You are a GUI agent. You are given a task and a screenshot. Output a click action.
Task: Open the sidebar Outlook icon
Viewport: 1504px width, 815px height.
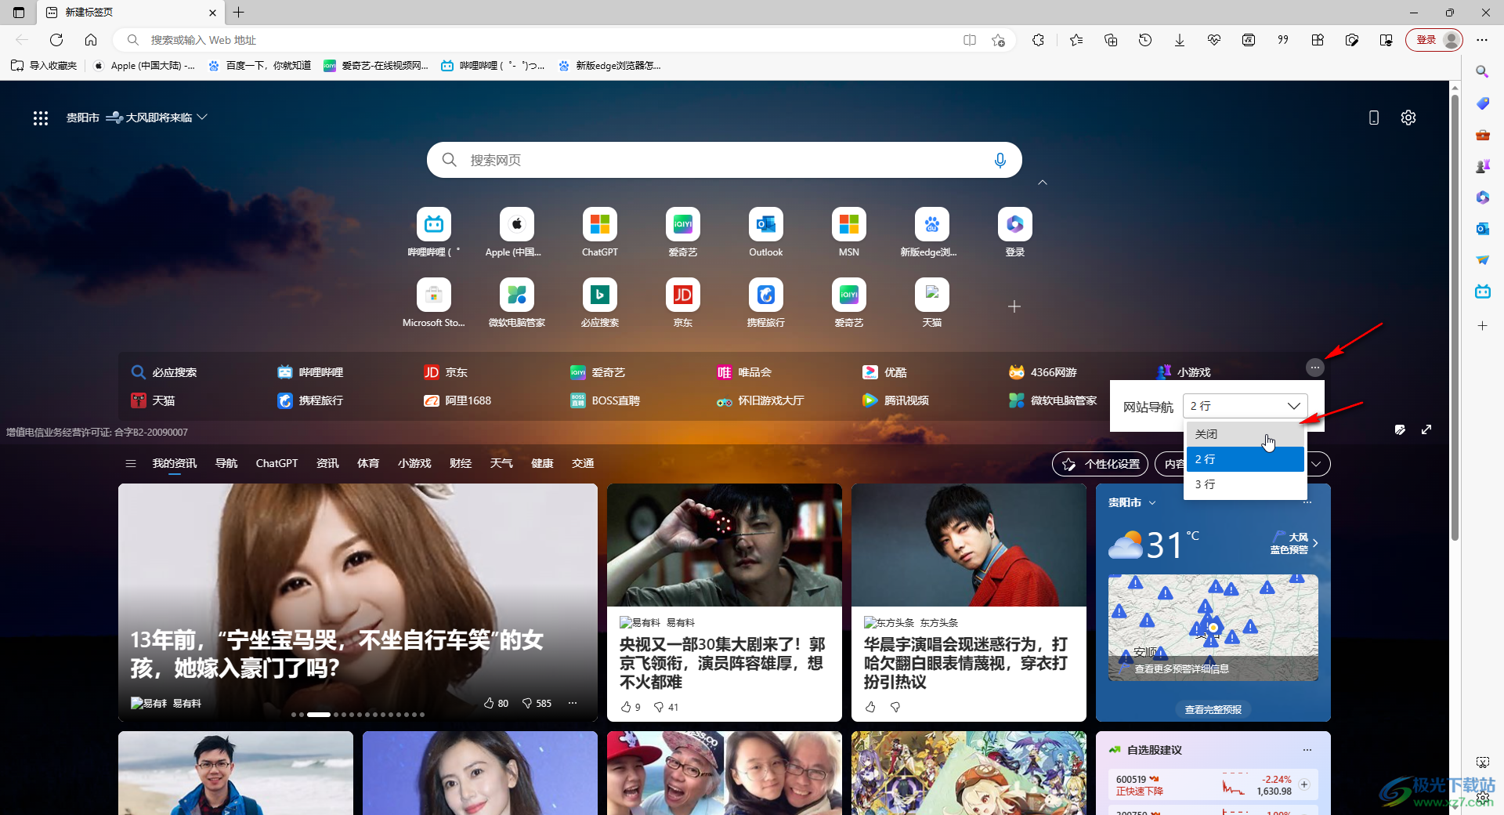[1482, 229]
